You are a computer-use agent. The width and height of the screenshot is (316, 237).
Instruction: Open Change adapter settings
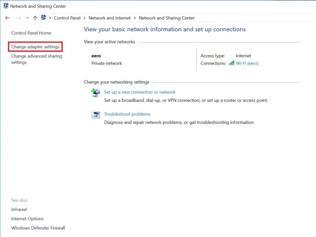35,47
